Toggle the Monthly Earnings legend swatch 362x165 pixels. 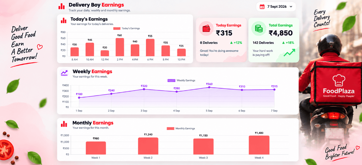point(170,129)
